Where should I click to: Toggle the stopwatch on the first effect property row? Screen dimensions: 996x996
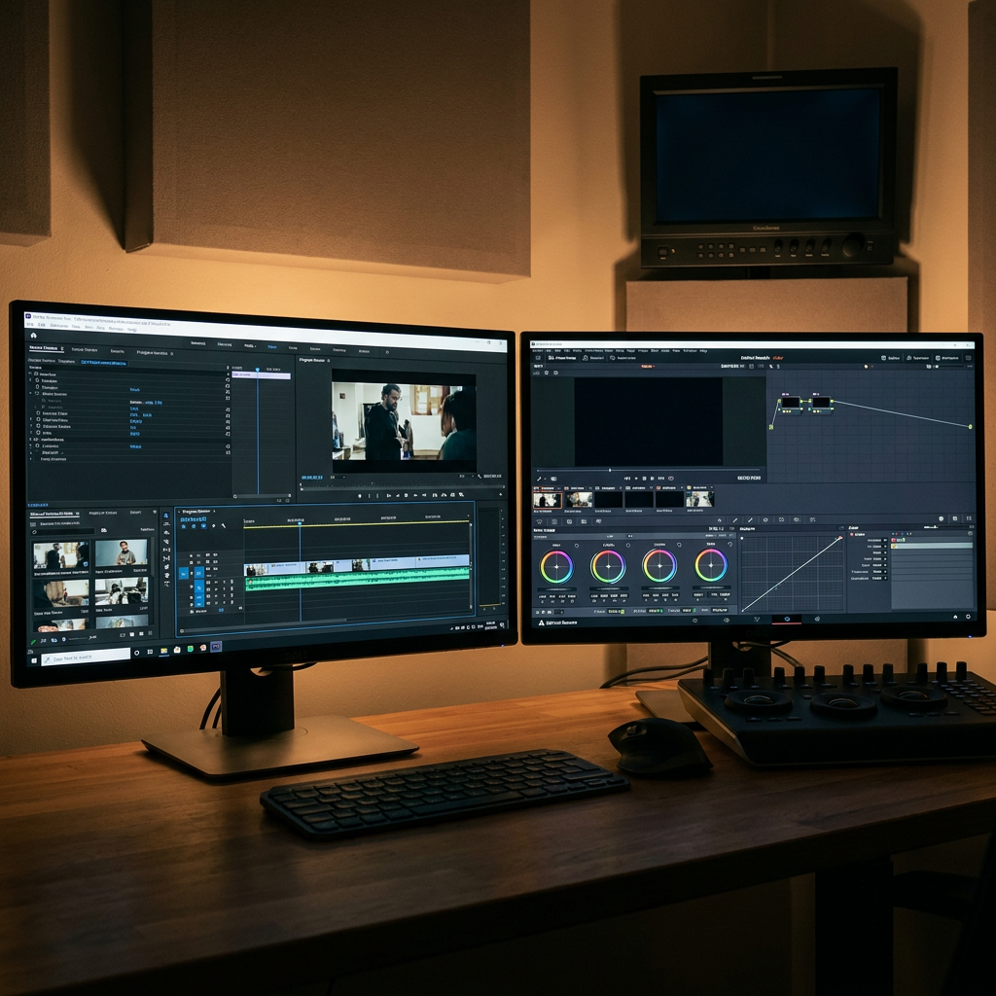pos(38,380)
